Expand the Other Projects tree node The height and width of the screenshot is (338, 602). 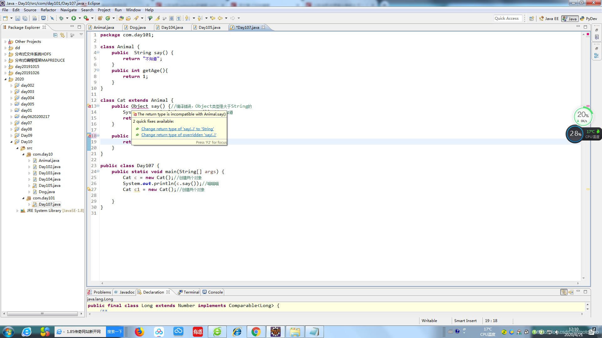point(5,42)
